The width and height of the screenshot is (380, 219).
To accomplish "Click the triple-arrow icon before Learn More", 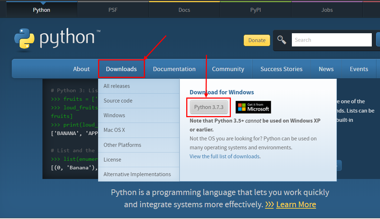I will coord(269,205).
